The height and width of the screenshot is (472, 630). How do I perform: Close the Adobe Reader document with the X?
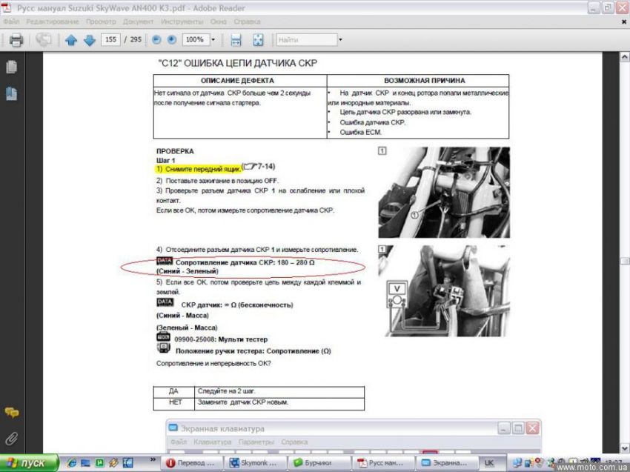pyautogui.click(x=624, y=21)
